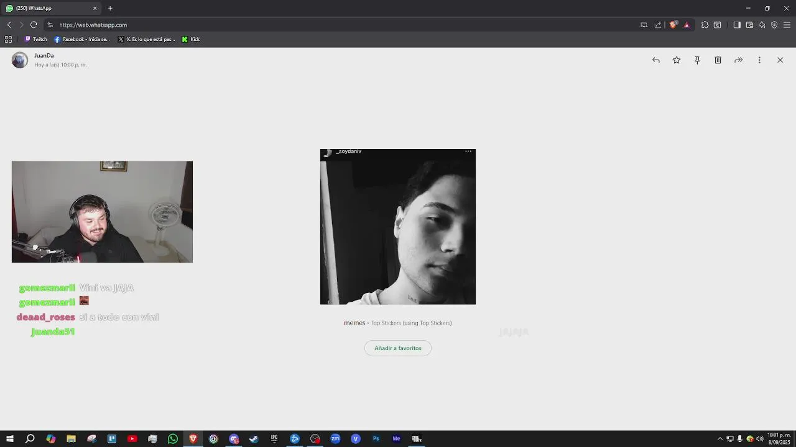Open the Brave Wallet icon

[x=749, y=25]
